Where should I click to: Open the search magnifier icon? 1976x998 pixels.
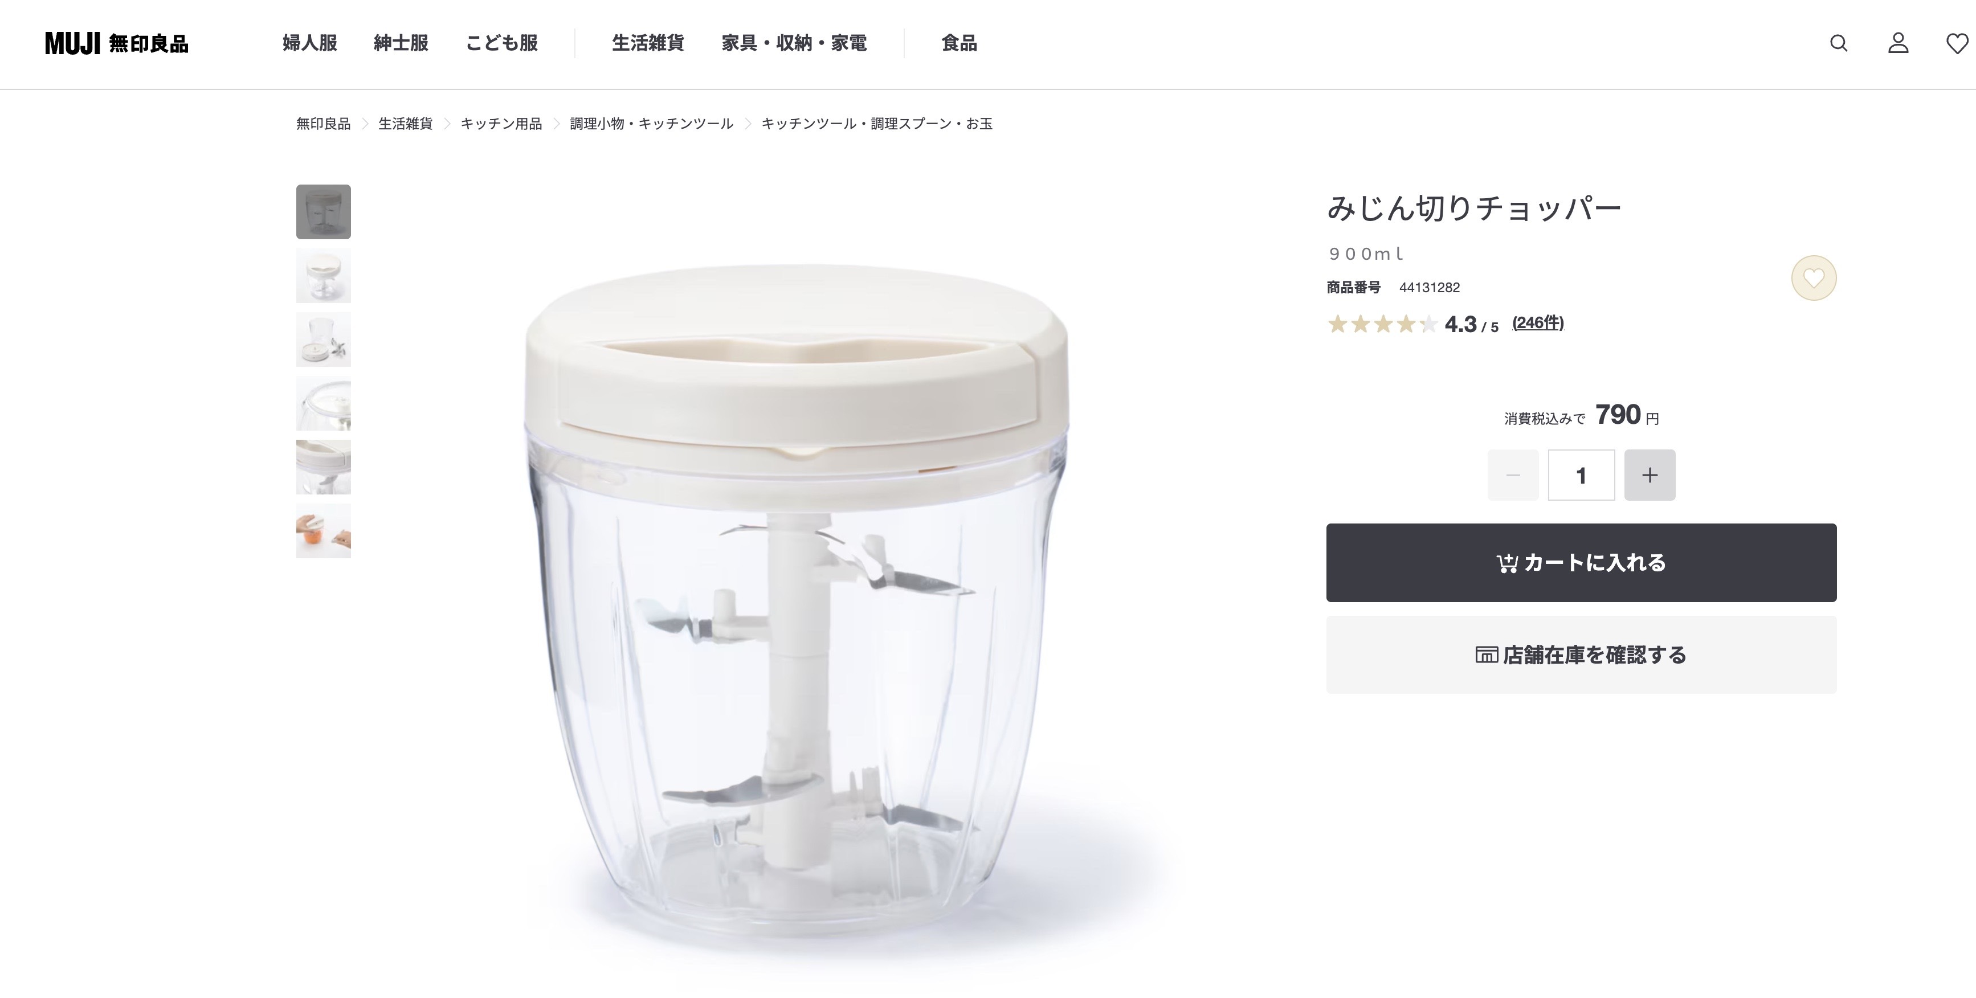pyautogui.click(x=1839, y=43)
